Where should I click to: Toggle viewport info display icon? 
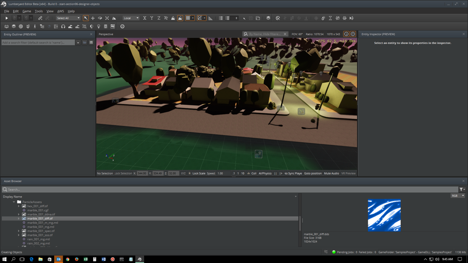pos(346,34)
